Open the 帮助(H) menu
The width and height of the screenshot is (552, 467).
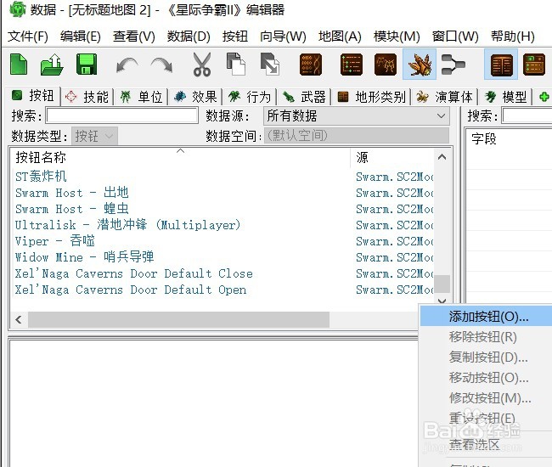[513, 37]
